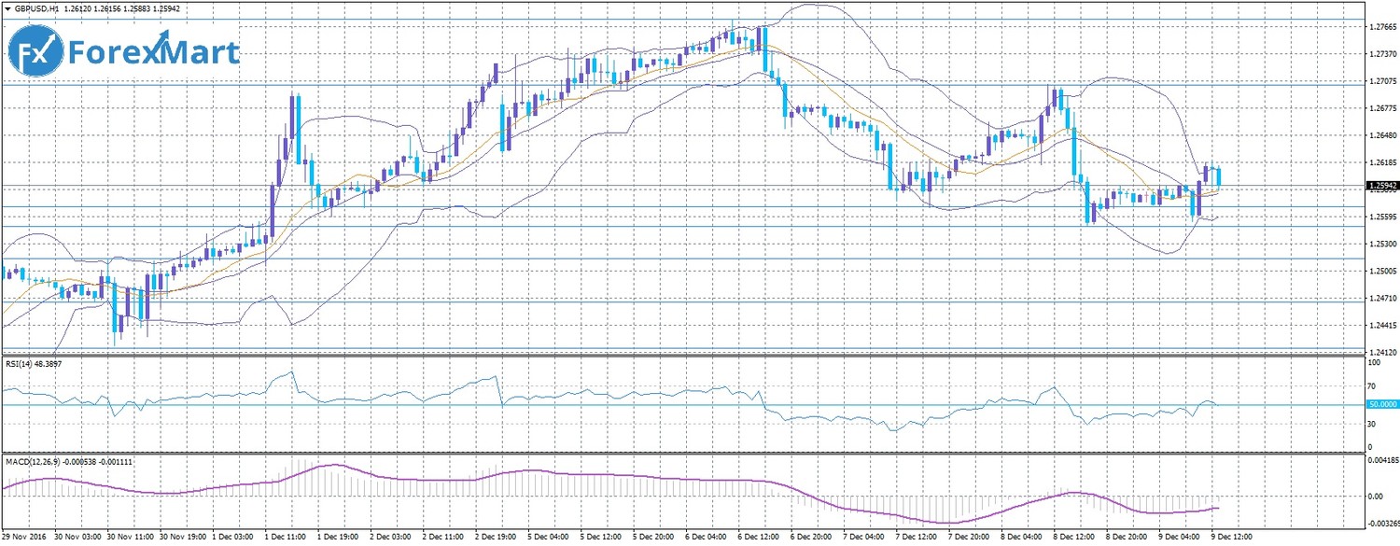Screen dimensions: 1400x546
Task: Click the 5 Dec 04:00 time label
Action: pyautogui.click(x=548, y=539)
